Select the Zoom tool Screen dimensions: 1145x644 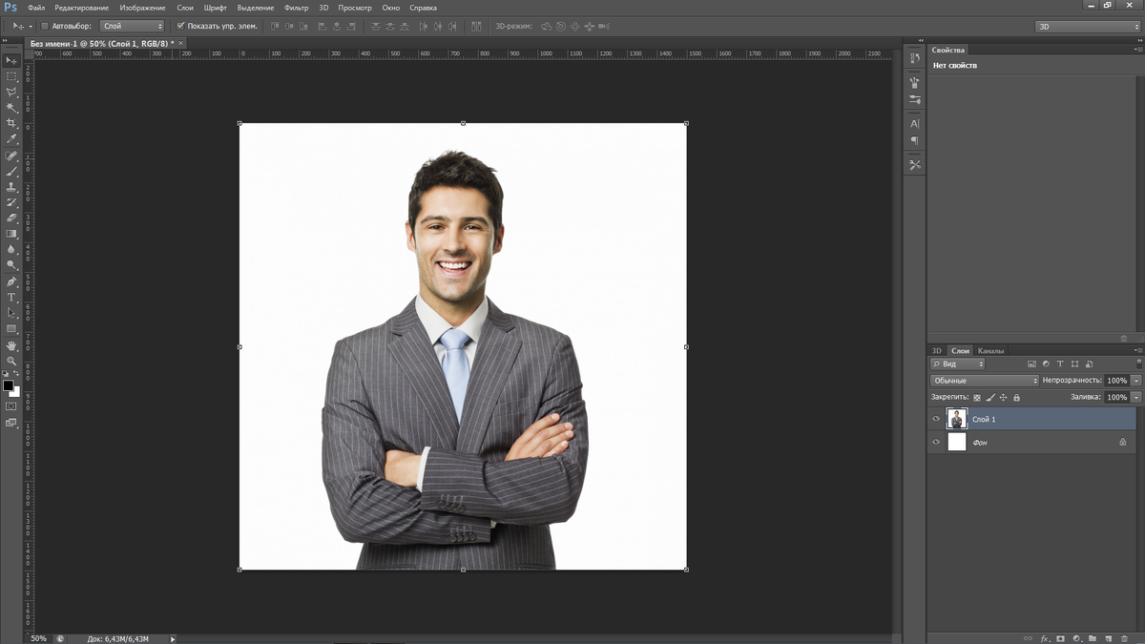[11, 362]
